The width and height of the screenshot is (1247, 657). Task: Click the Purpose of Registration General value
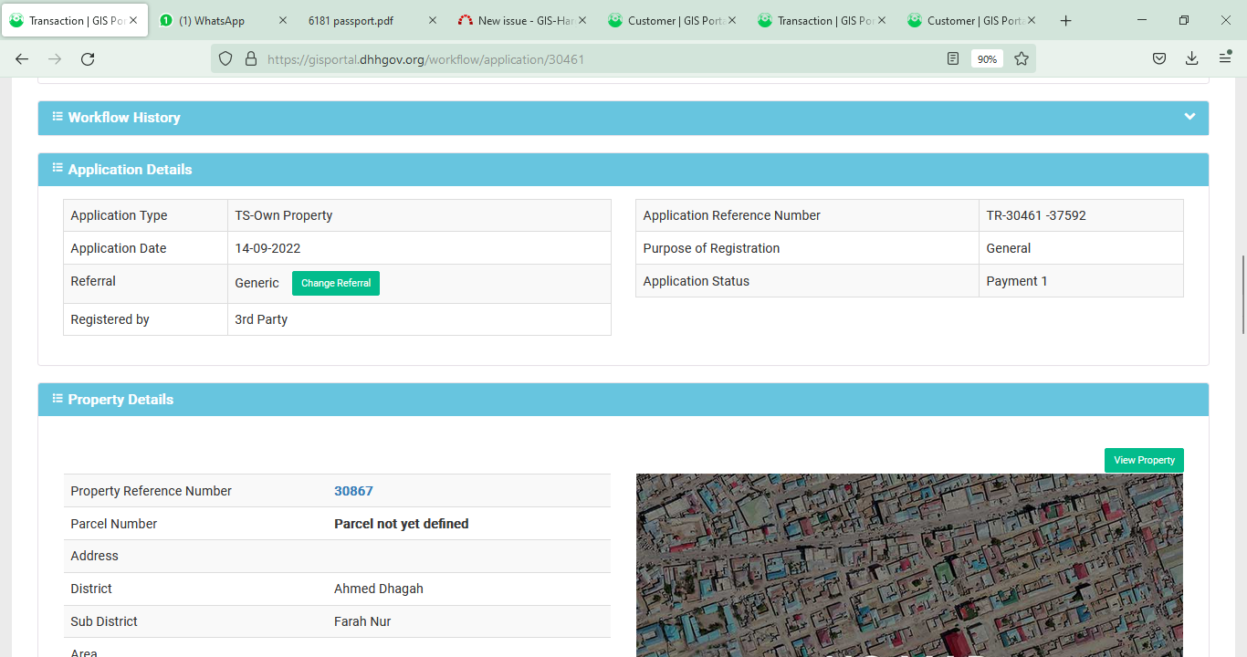point(1009,248)
